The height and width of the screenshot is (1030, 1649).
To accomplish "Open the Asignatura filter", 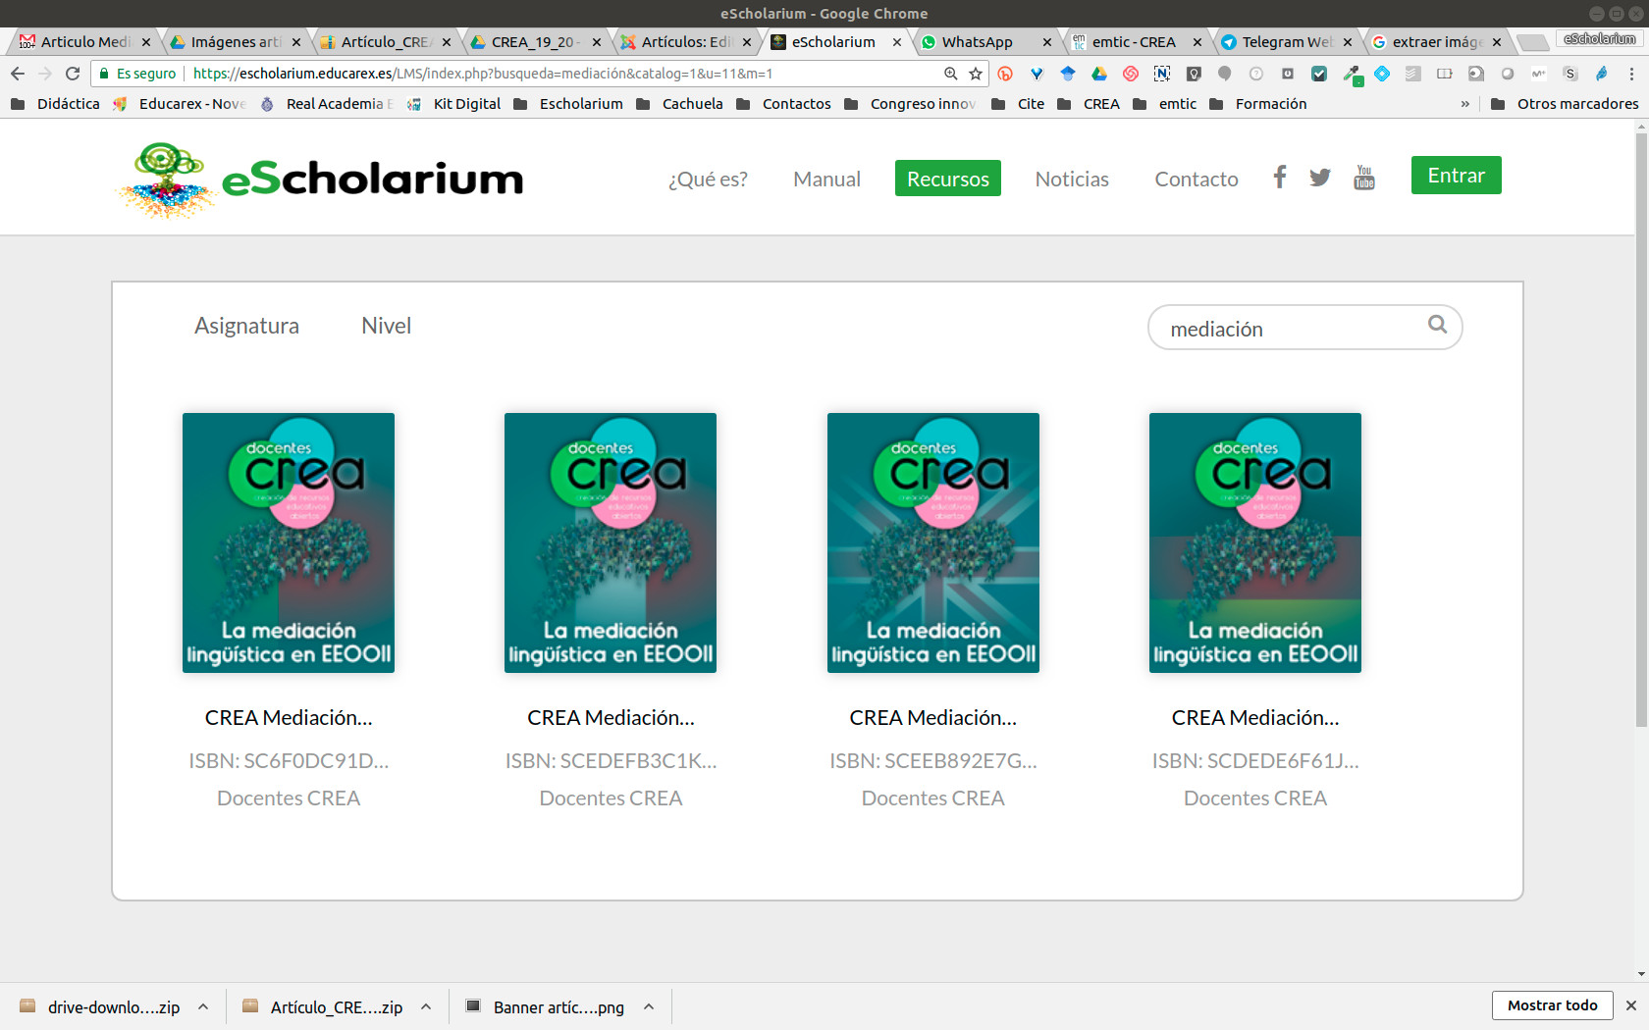I will tap(246, 326).
